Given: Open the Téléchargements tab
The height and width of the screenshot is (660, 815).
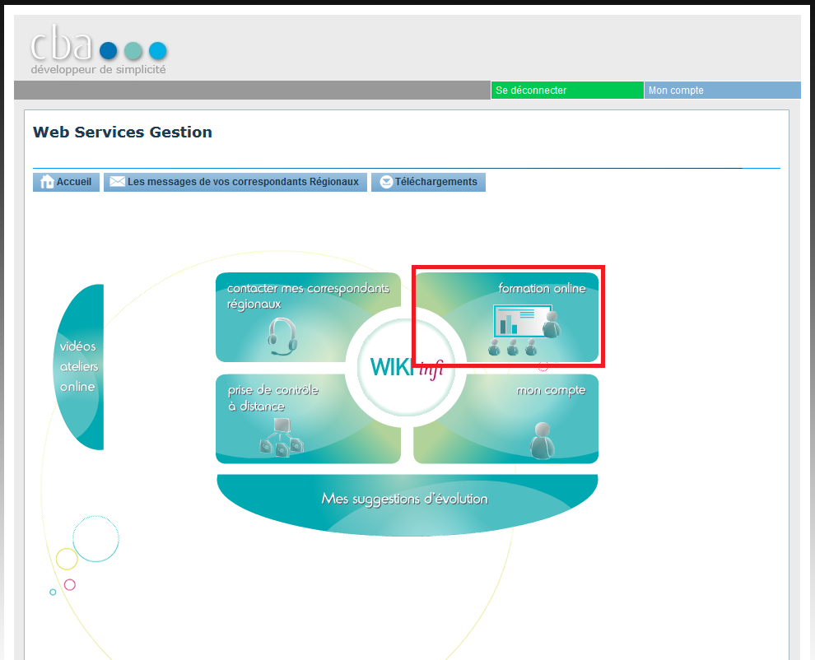Looking at the screenshot, I should coord(428,182).
